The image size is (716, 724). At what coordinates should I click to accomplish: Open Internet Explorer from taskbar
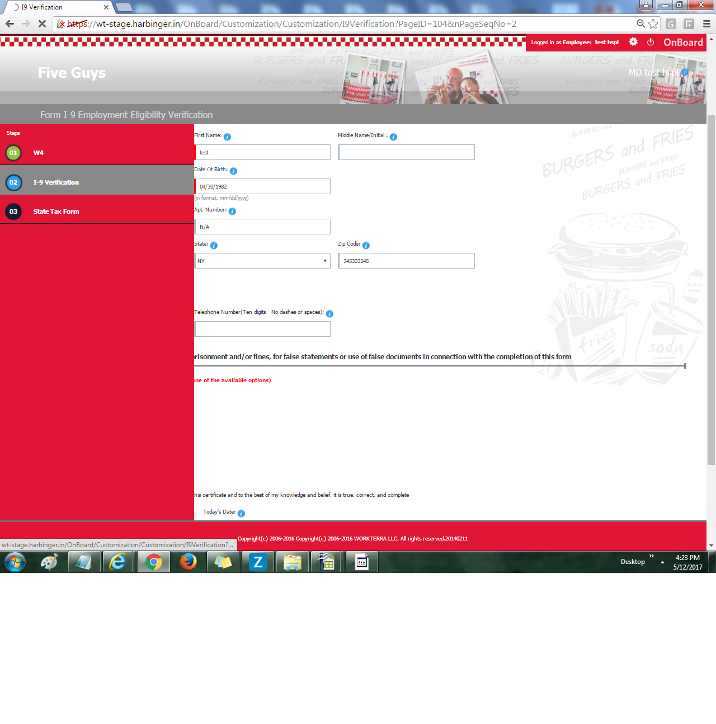pos(117,562)
